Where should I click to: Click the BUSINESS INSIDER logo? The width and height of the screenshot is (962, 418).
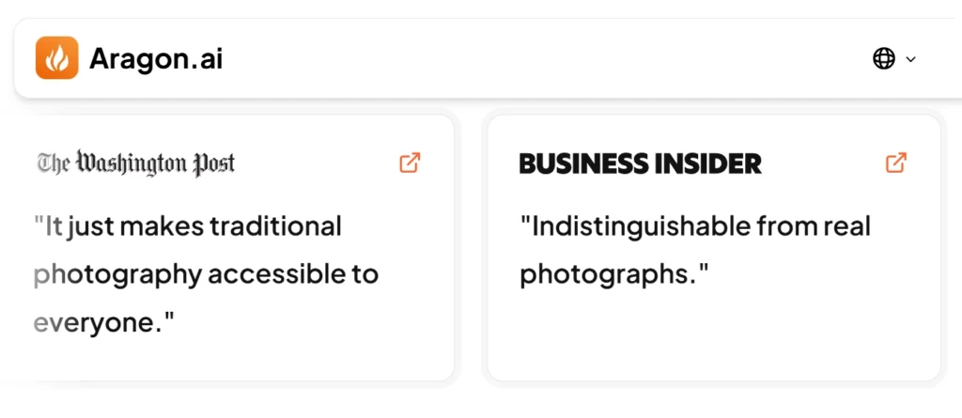[x=640, y=164]
